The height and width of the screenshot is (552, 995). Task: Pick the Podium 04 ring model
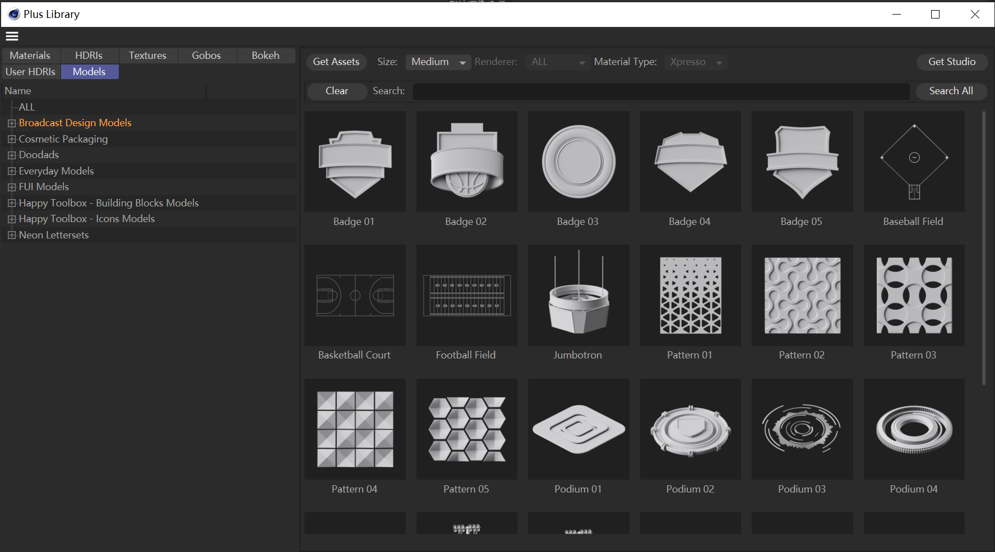[914, 429]
